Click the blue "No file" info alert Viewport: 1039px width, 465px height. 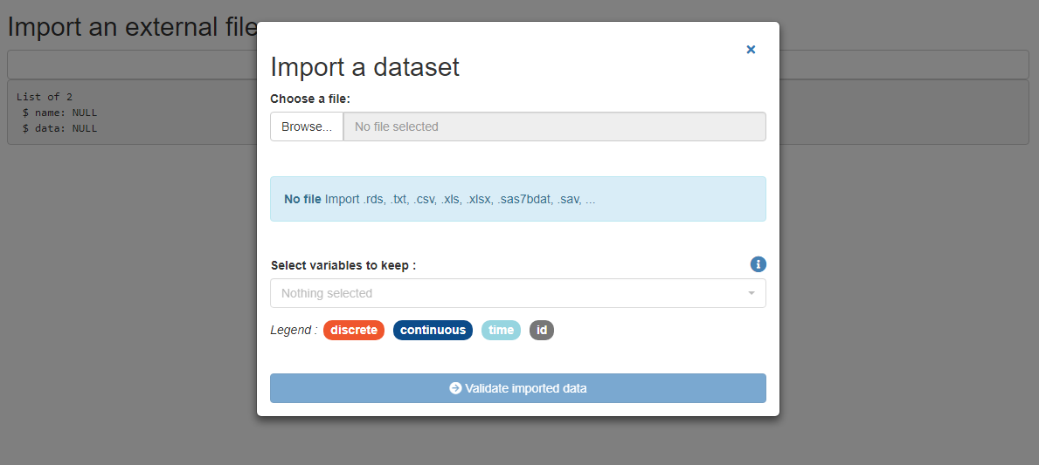point(517,199)
